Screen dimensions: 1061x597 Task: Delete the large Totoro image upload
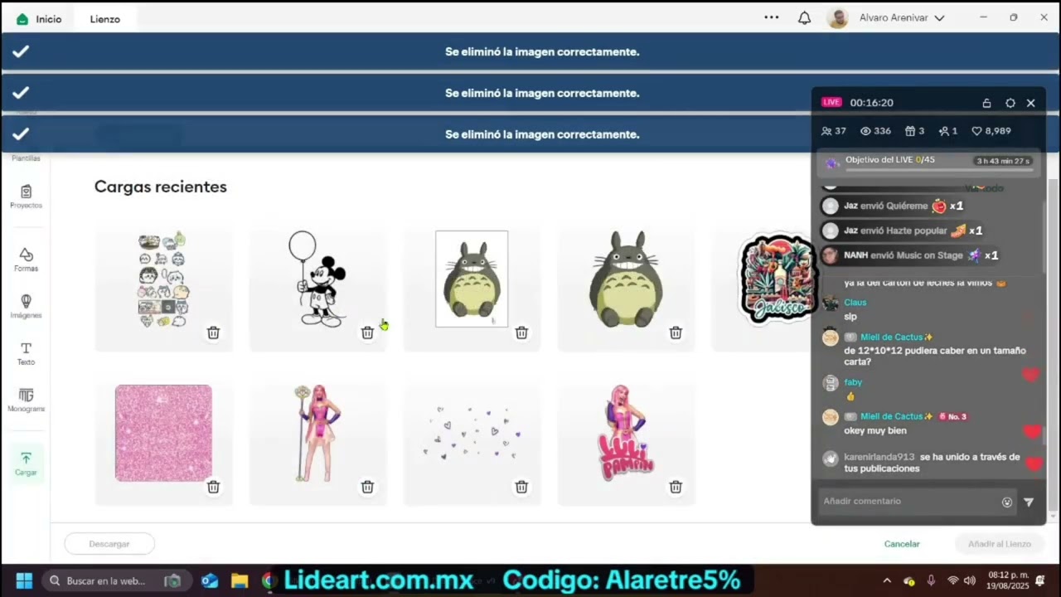[676, 332]
